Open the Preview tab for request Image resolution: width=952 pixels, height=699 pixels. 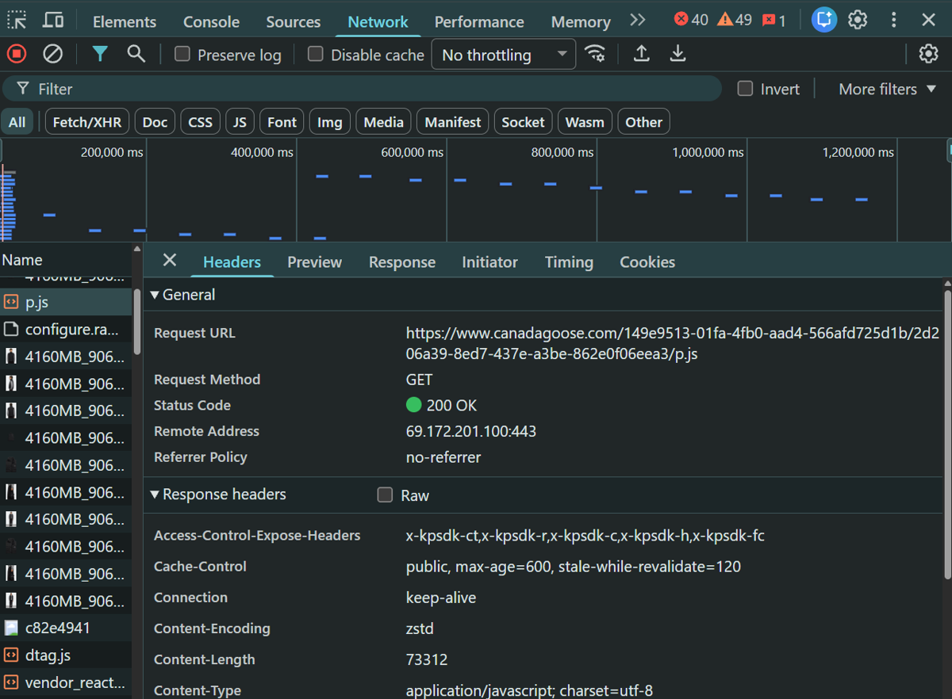tap(315, 262)
